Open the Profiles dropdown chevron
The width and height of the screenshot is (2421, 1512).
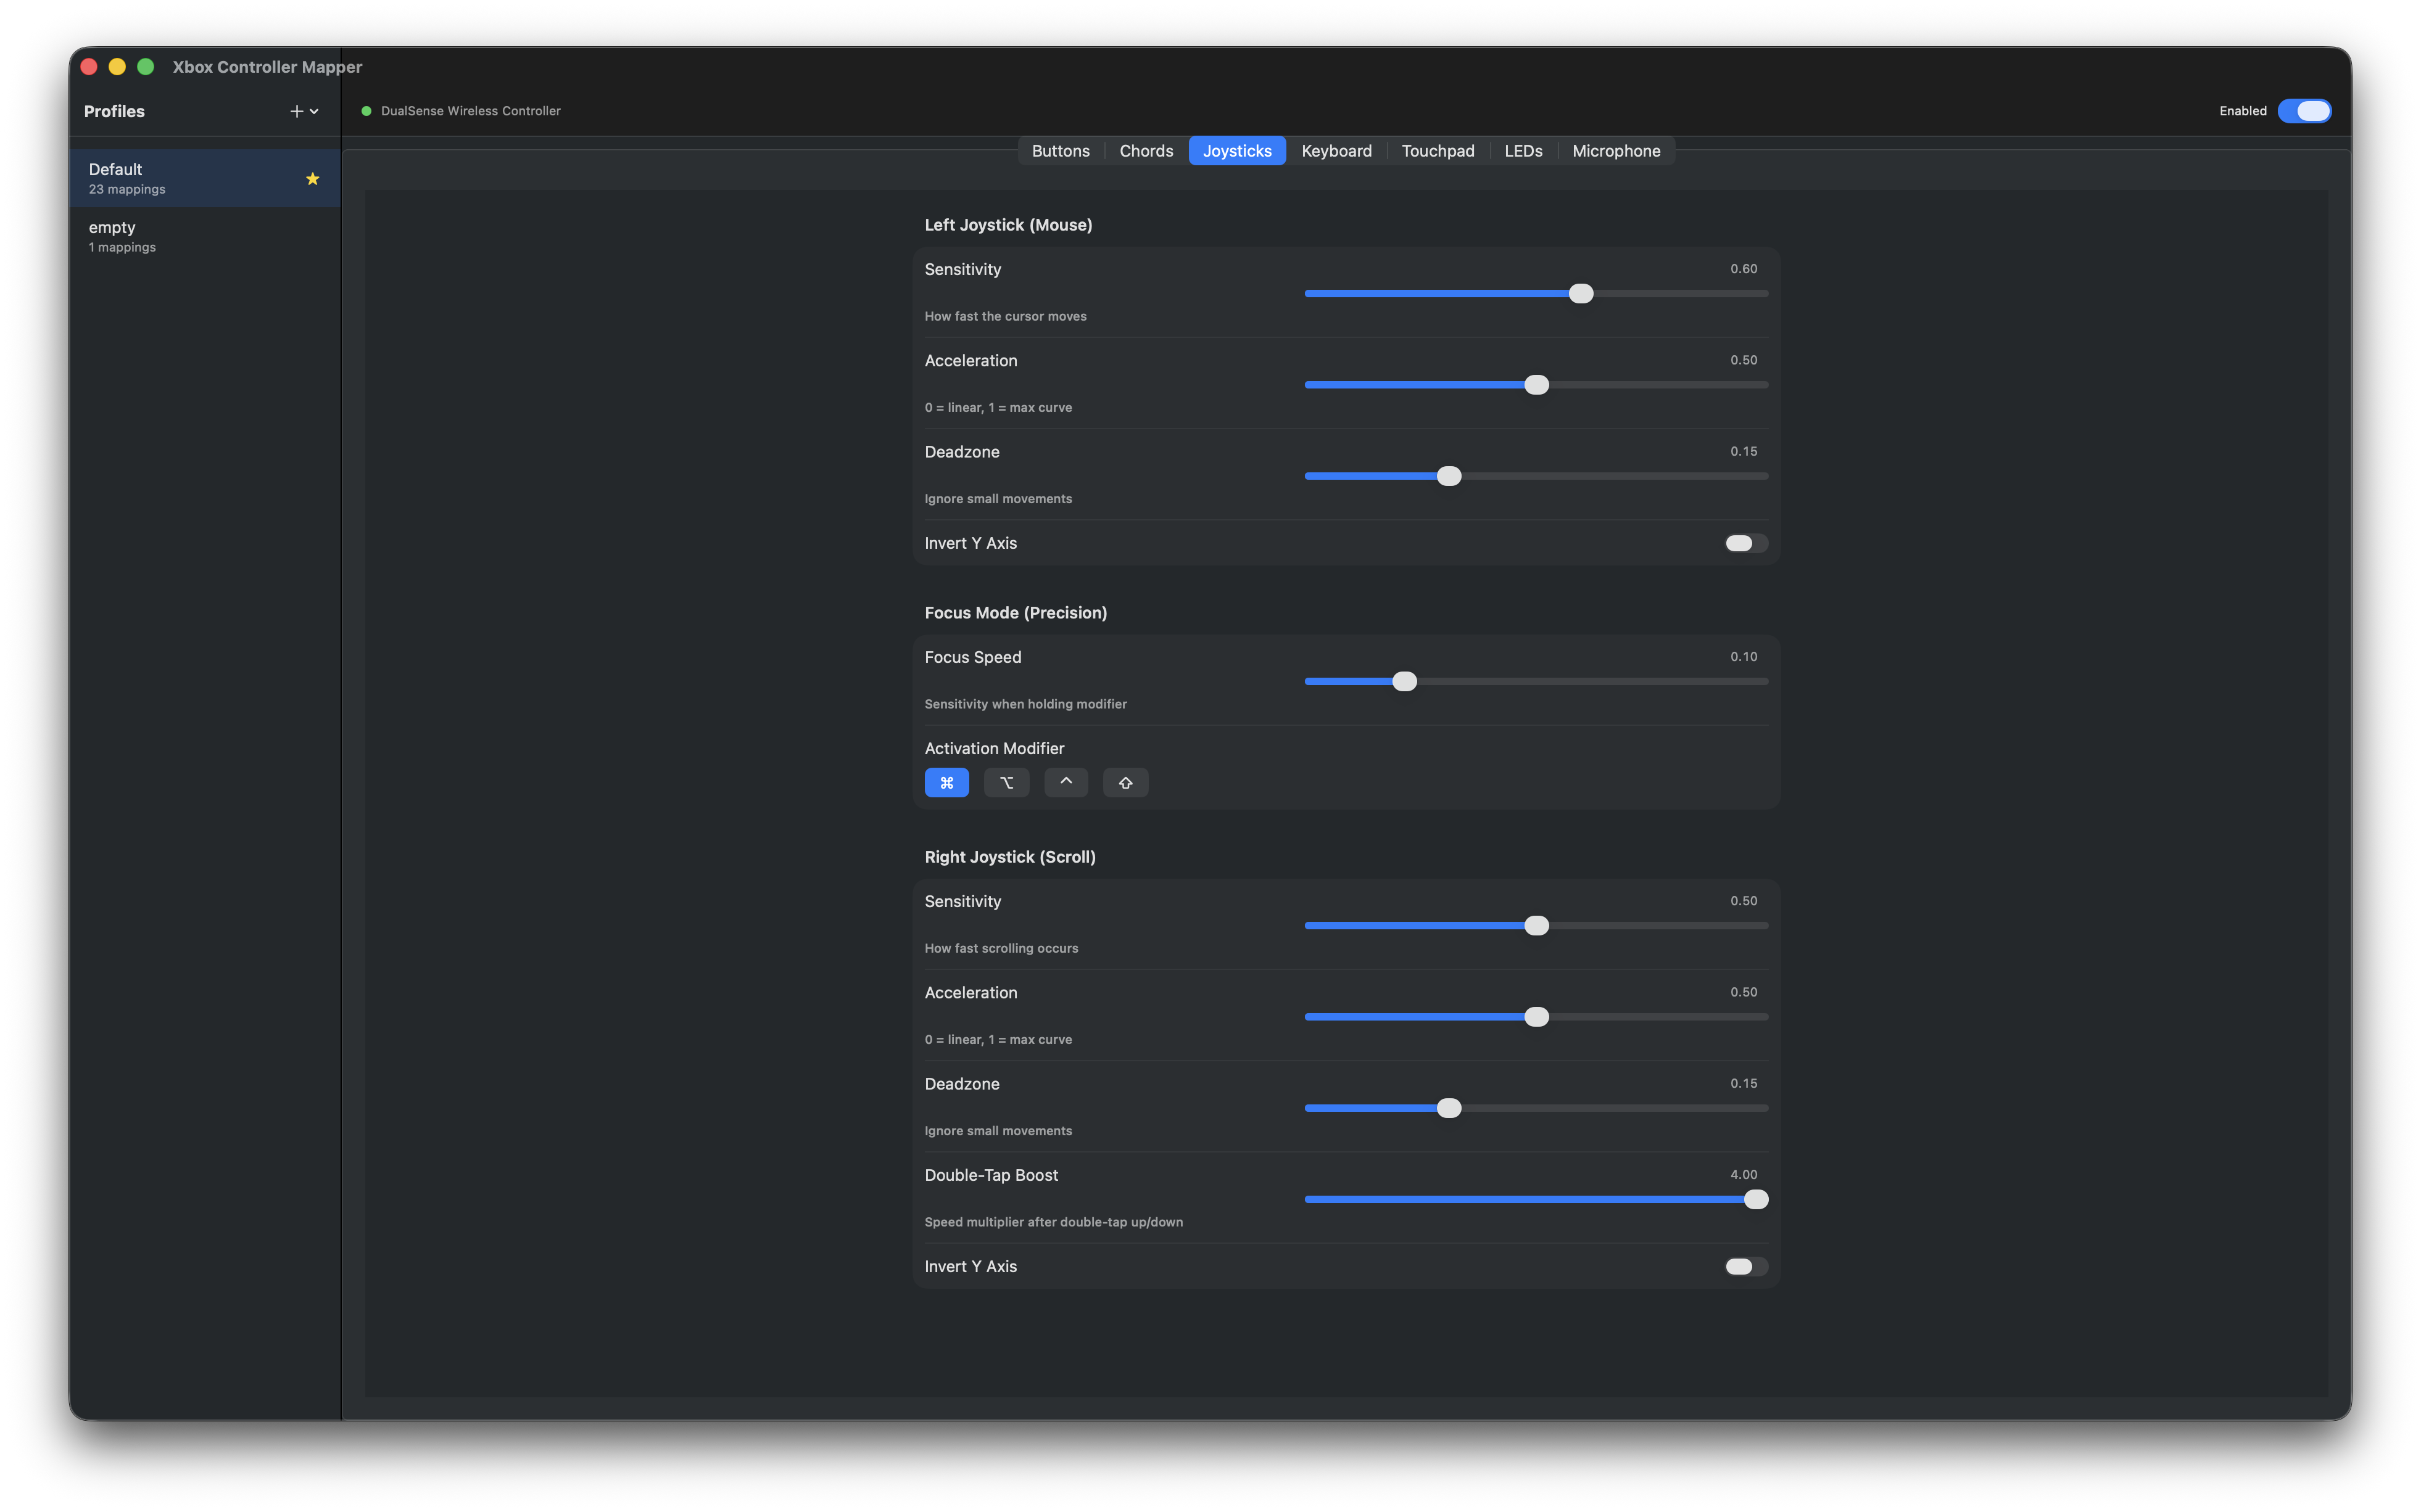[314, 111]
